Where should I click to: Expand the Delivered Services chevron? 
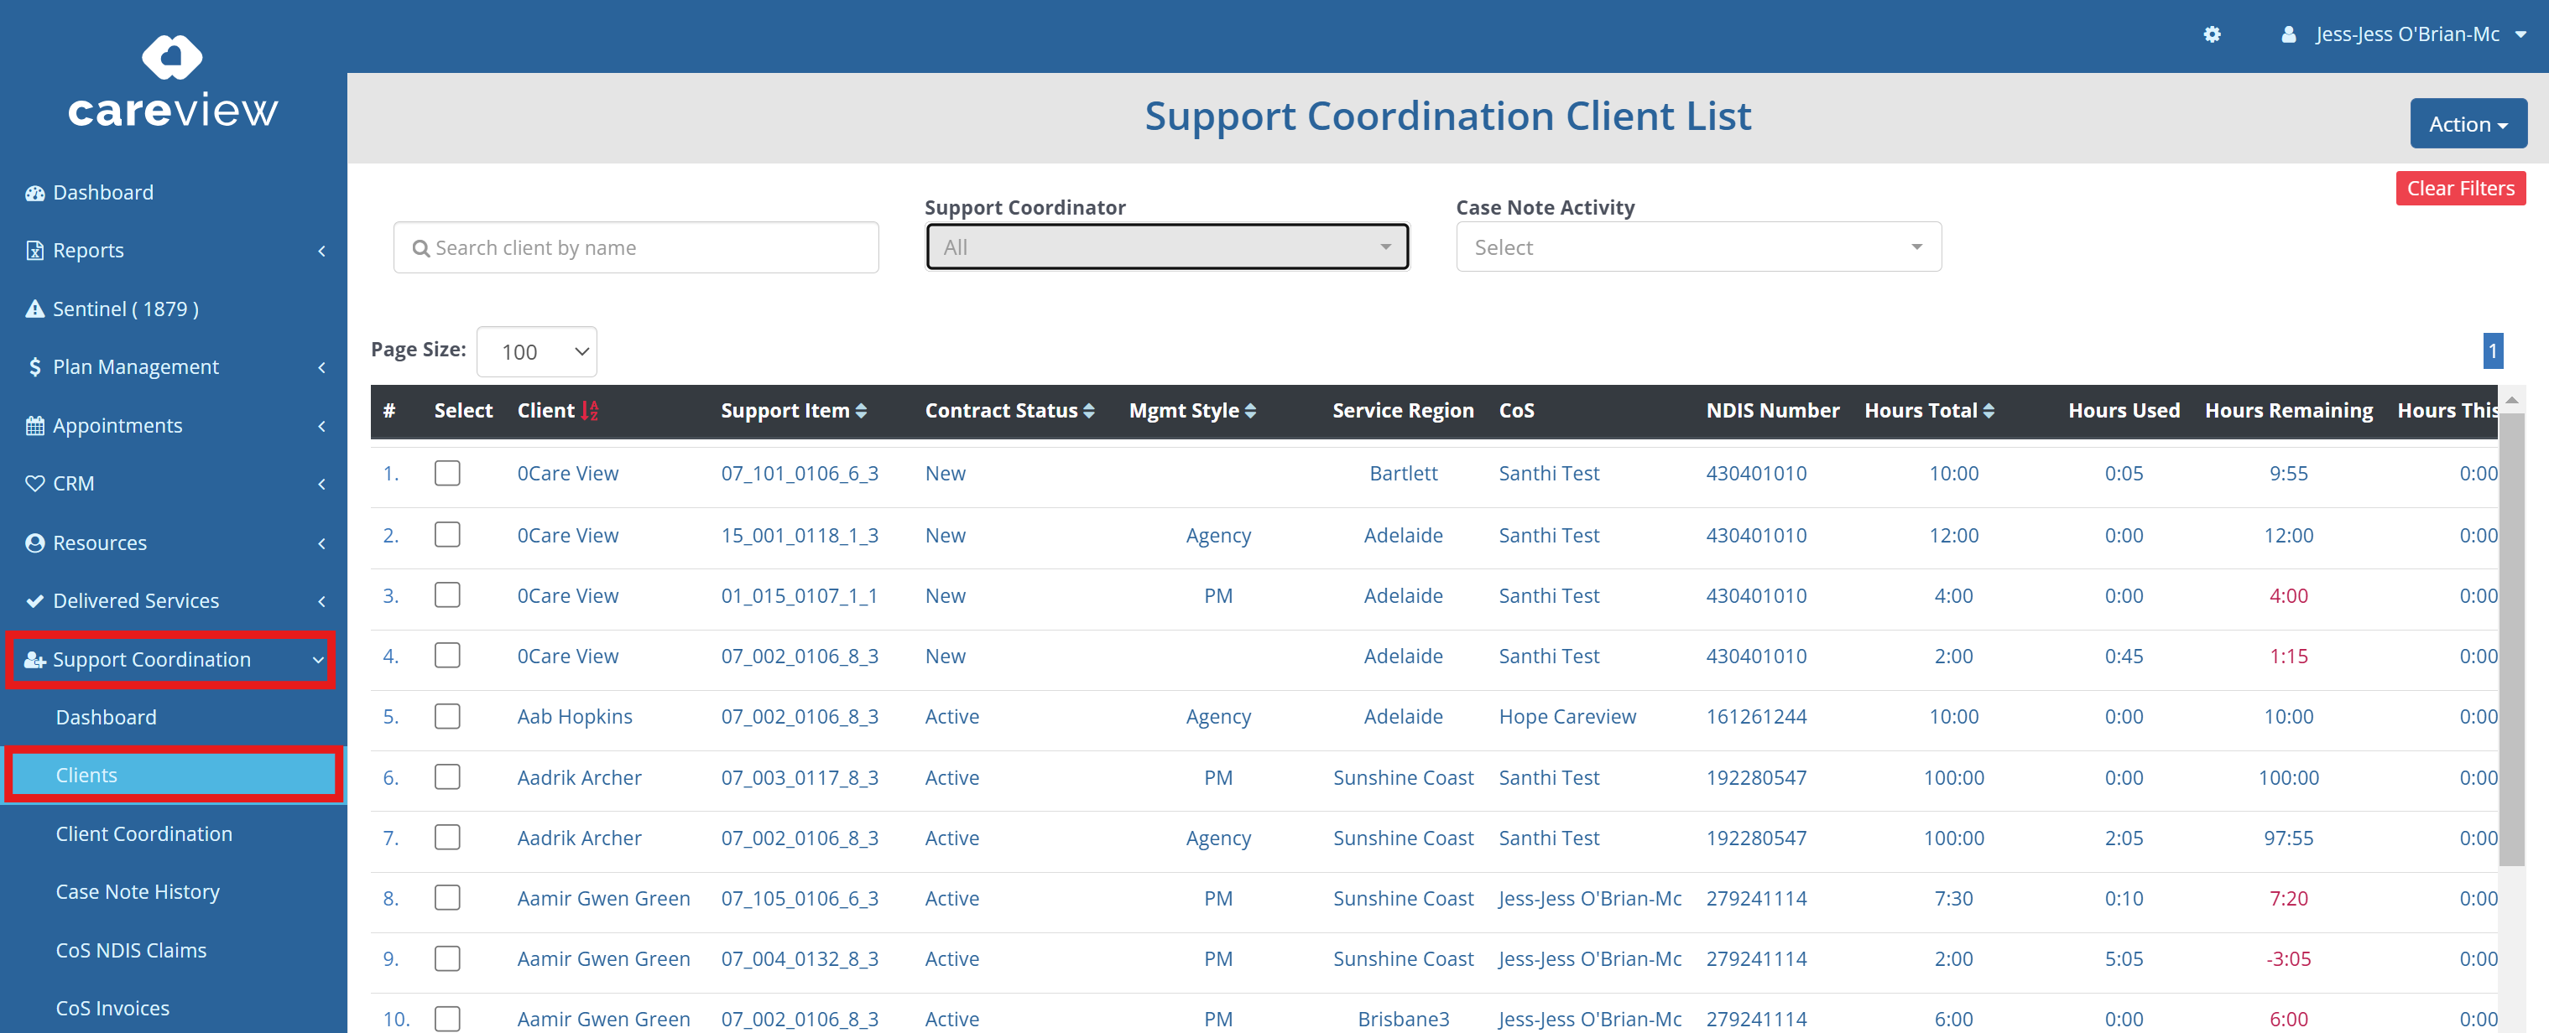click(321, 601)
